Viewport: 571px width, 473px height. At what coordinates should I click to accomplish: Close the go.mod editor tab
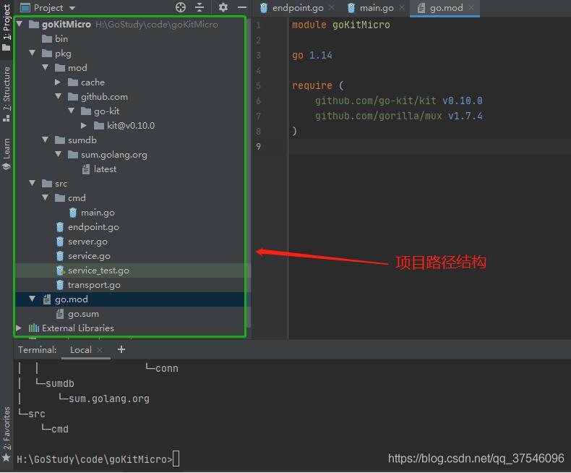point(472,8)
